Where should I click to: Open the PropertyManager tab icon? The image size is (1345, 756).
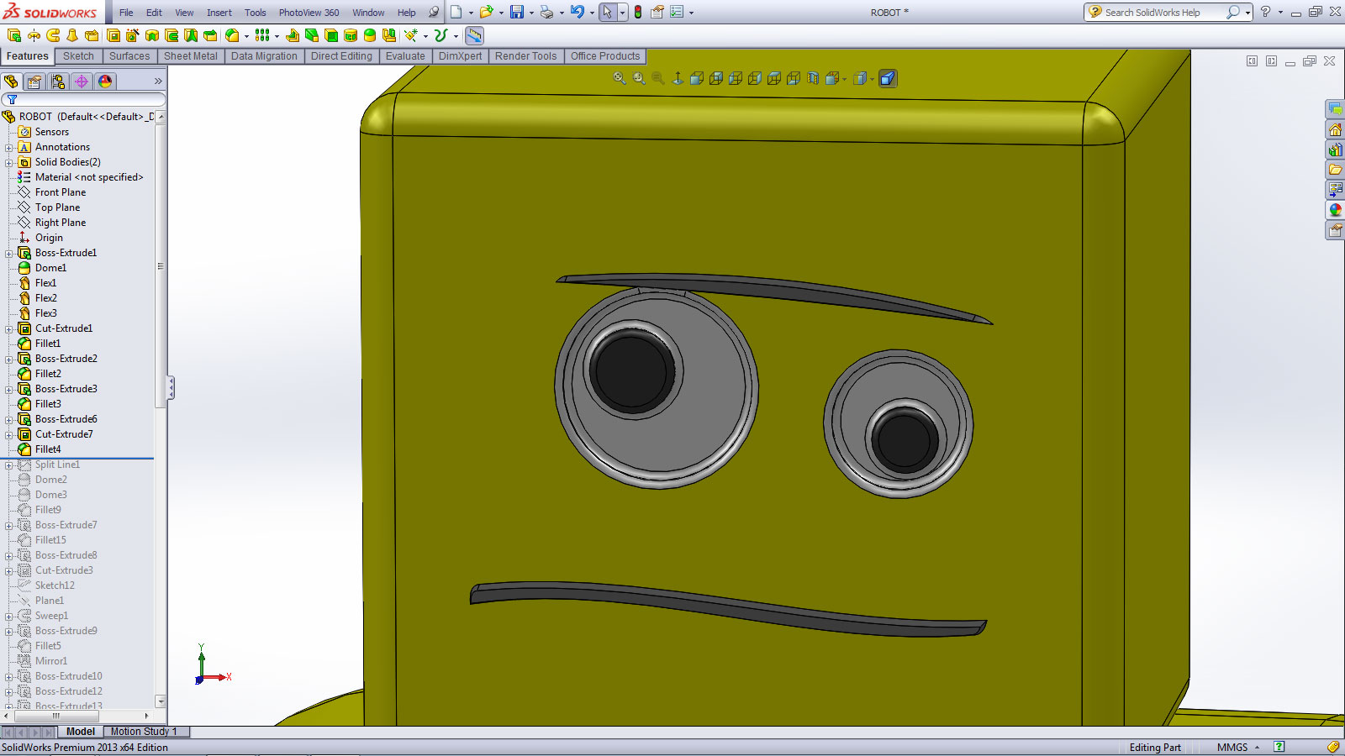[34, 81]
